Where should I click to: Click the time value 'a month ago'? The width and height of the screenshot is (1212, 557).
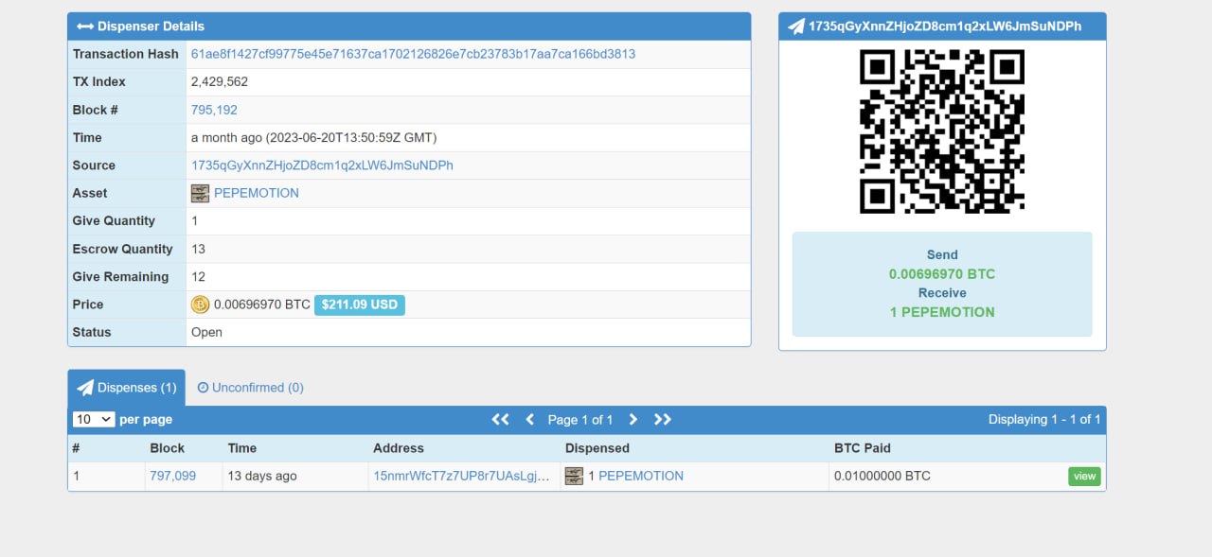[313, 137]
